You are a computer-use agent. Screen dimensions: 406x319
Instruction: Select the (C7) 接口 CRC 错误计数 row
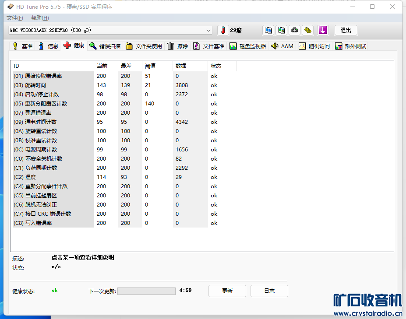coord(124,214)
